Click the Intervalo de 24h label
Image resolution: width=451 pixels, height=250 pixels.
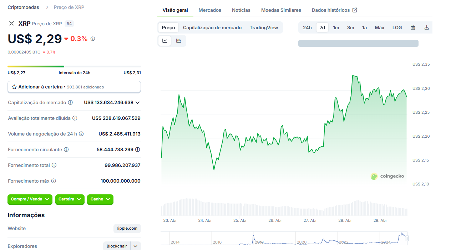[x=75, y=73]
